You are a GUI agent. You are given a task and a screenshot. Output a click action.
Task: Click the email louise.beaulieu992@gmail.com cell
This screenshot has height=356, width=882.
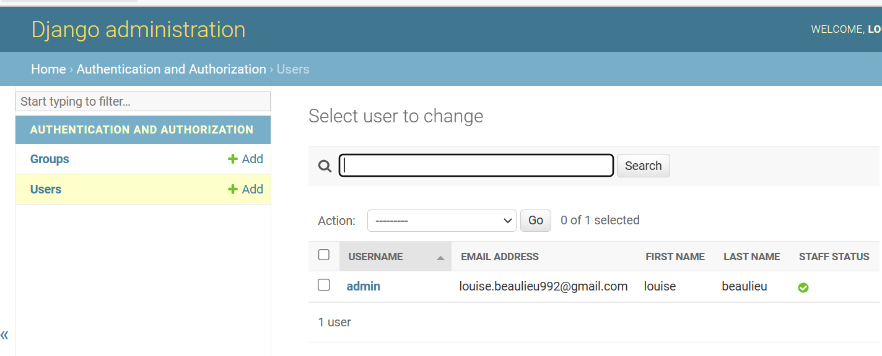click(x=544, y=286)
